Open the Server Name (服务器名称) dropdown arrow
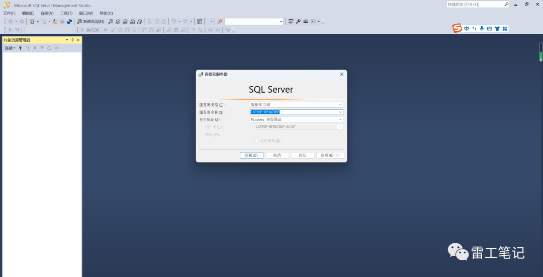 click(x=340, y=112)
